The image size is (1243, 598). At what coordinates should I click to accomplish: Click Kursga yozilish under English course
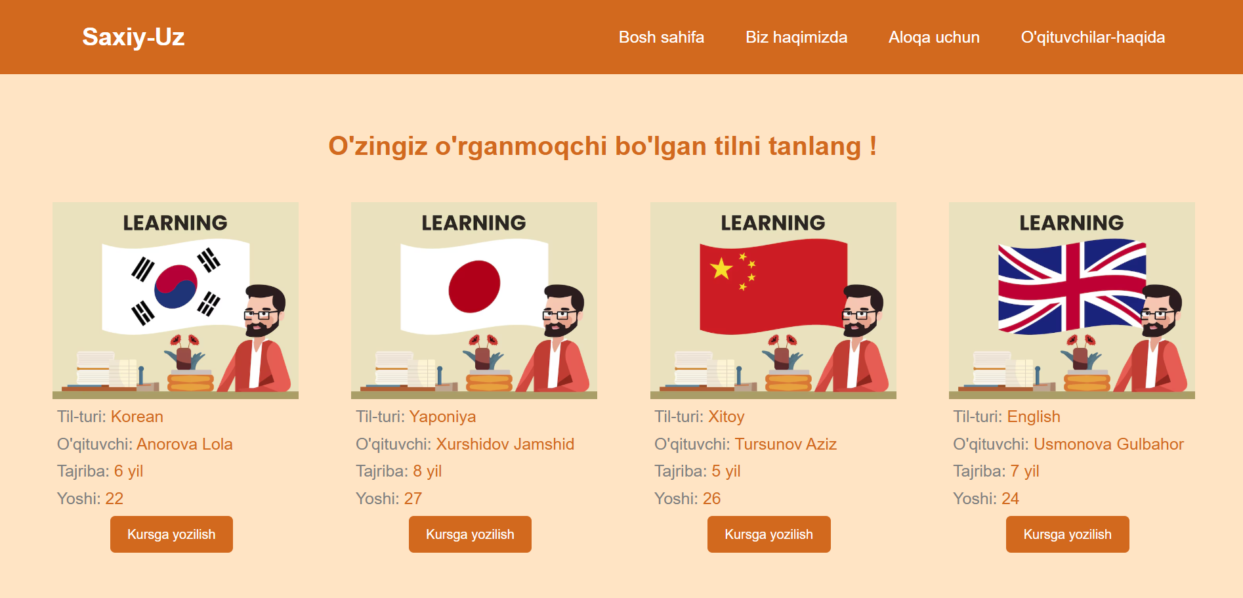[1068, 534]
